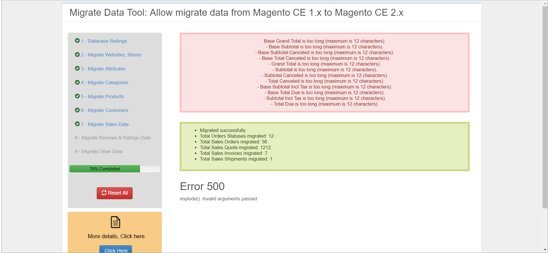Screen dimensions: 548x253
Task: Click the scrollbar down arrow
Action: point(545,250)
